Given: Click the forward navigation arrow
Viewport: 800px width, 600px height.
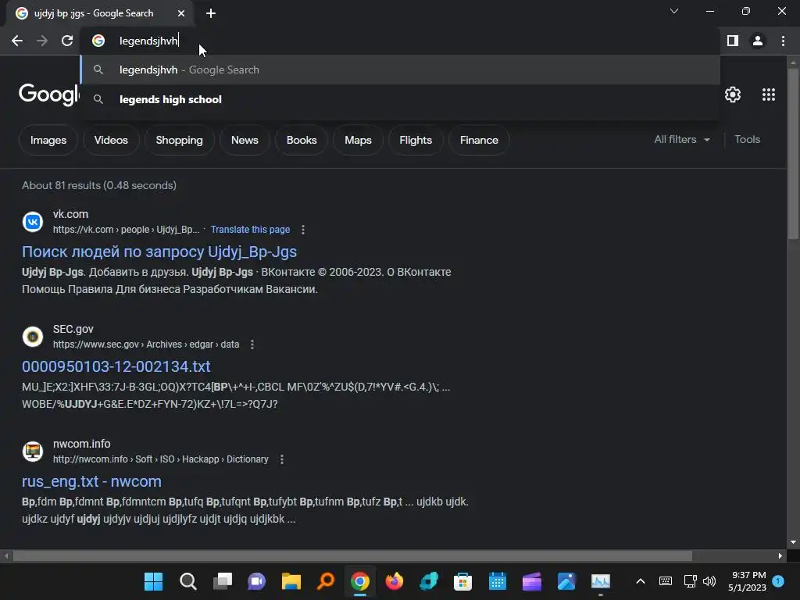Looking at the screenshot, I should pos(42,41).
